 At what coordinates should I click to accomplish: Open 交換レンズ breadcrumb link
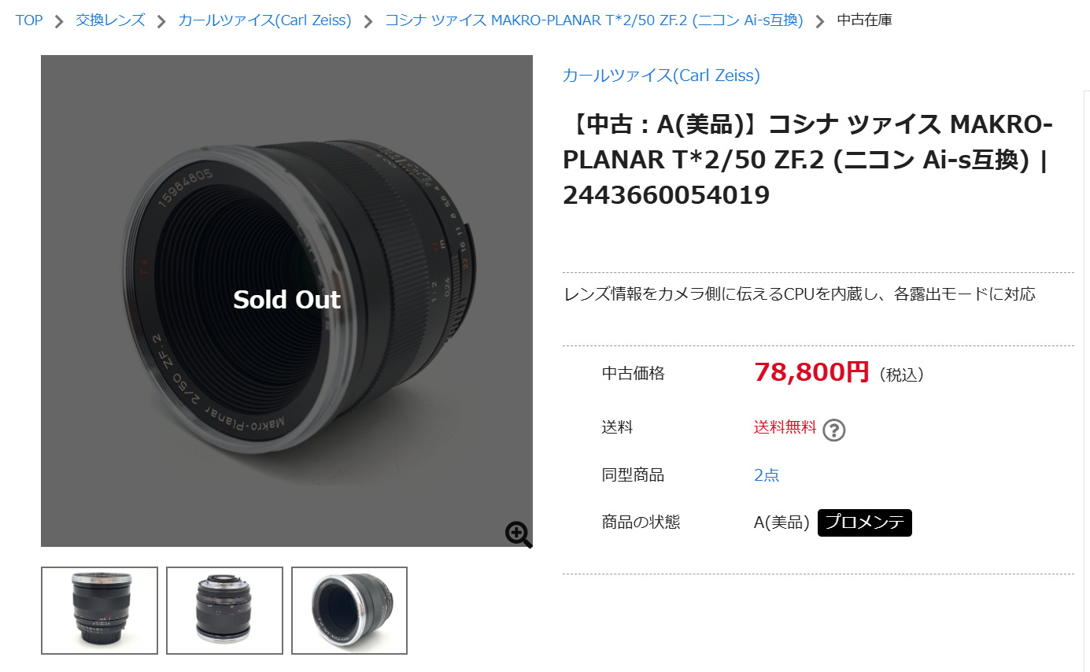(x=110, y=20)
